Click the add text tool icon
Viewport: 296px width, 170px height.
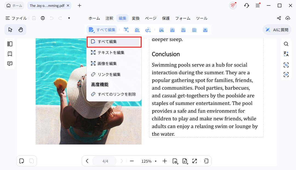coord(126,30)
